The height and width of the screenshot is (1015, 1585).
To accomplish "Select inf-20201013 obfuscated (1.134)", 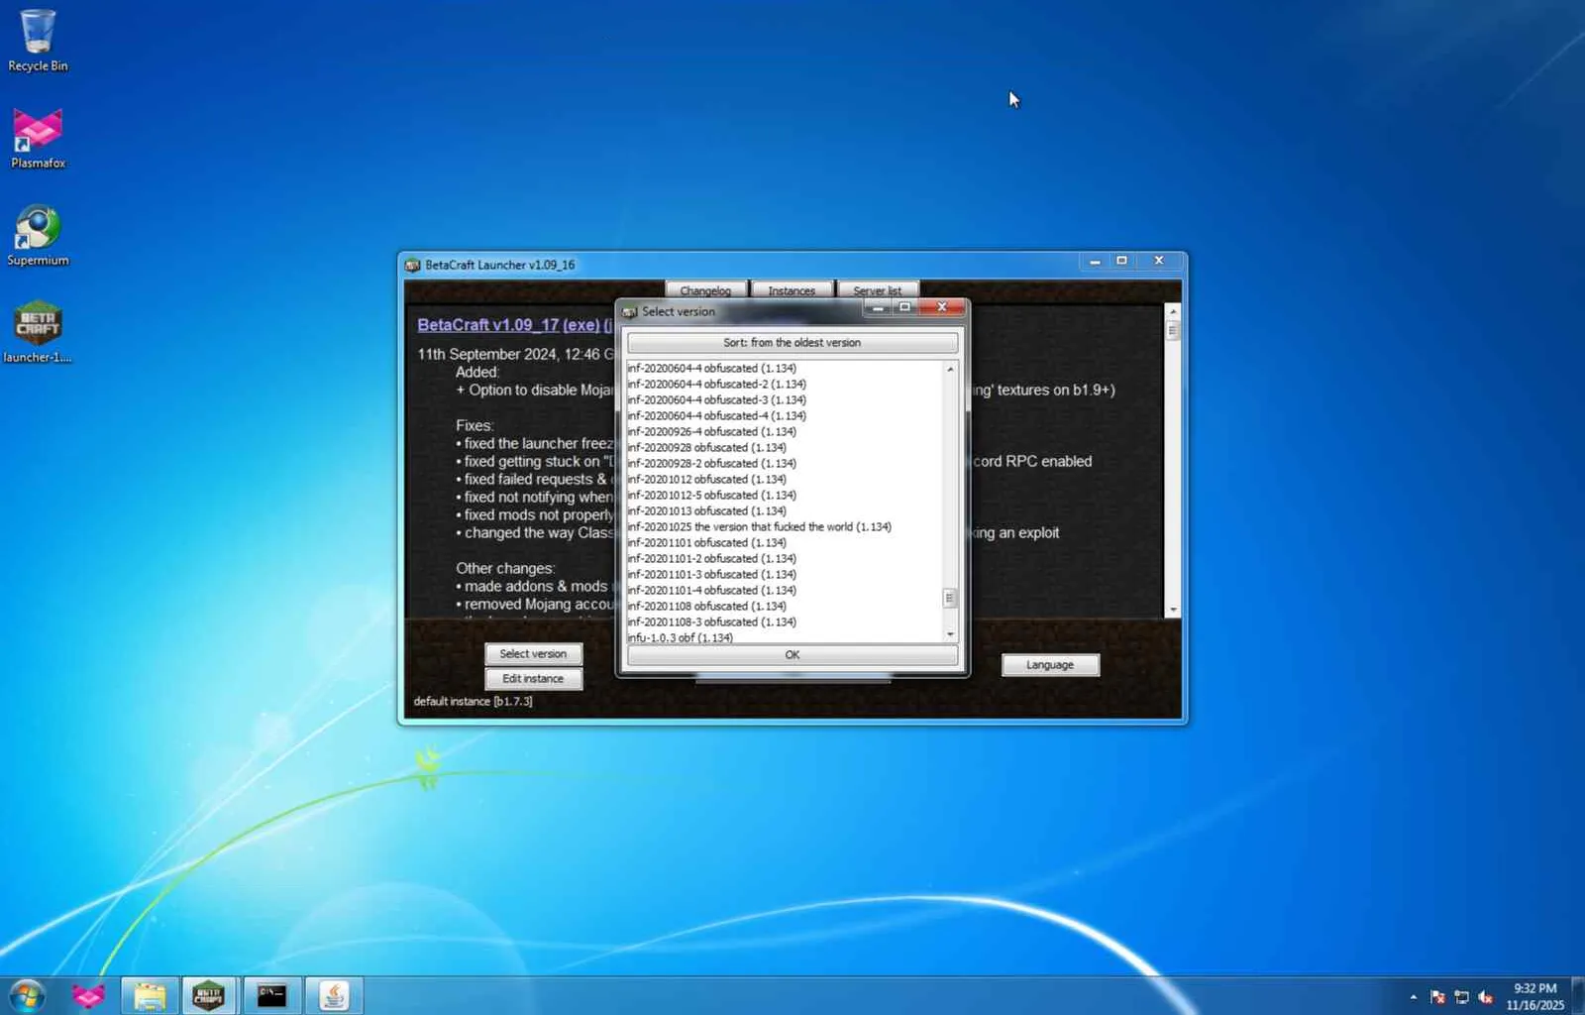I will click(785, 511).
